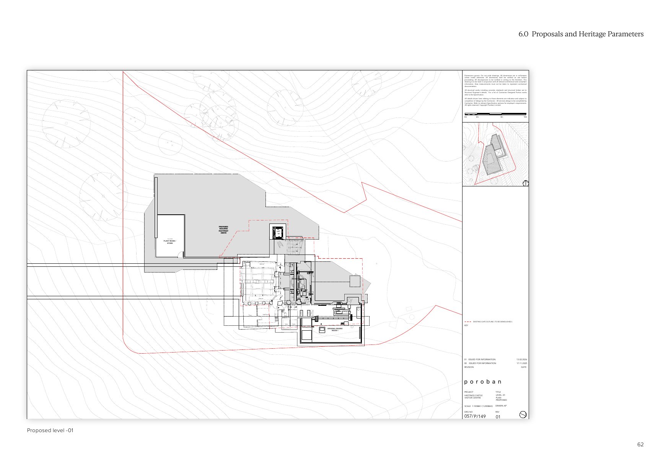Click the Hastings Castle Visitor Centre project name
The height and width of the screenshot is (475, 671).
pos(473,397)
